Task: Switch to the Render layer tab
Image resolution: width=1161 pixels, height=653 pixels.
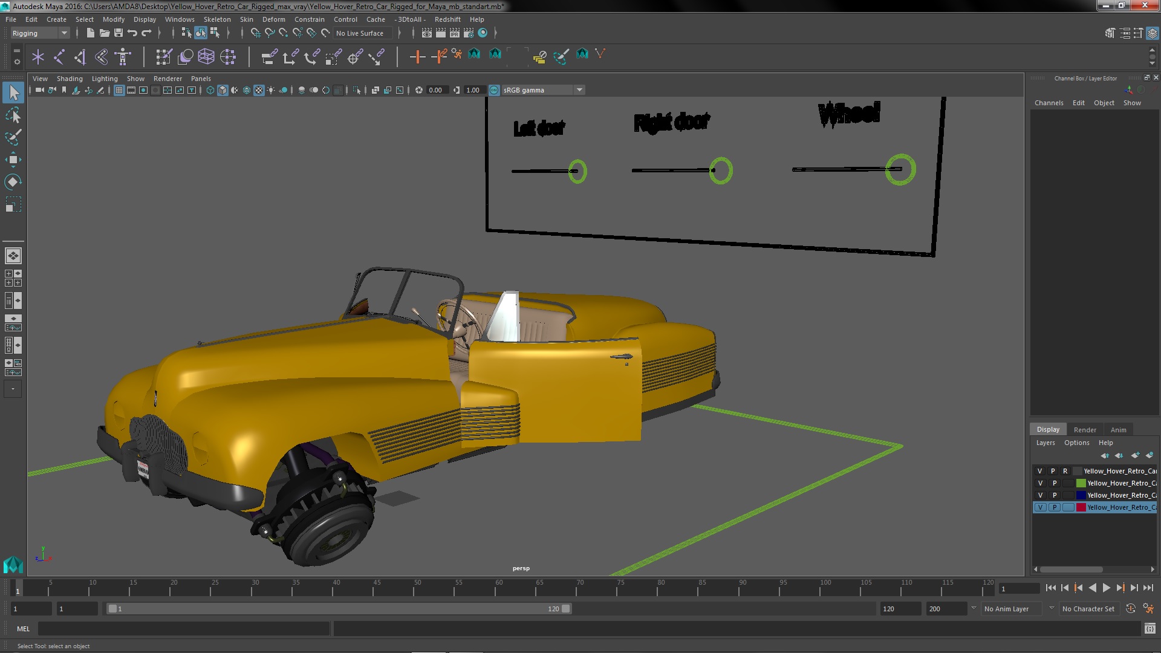Action: (1084, 430)
